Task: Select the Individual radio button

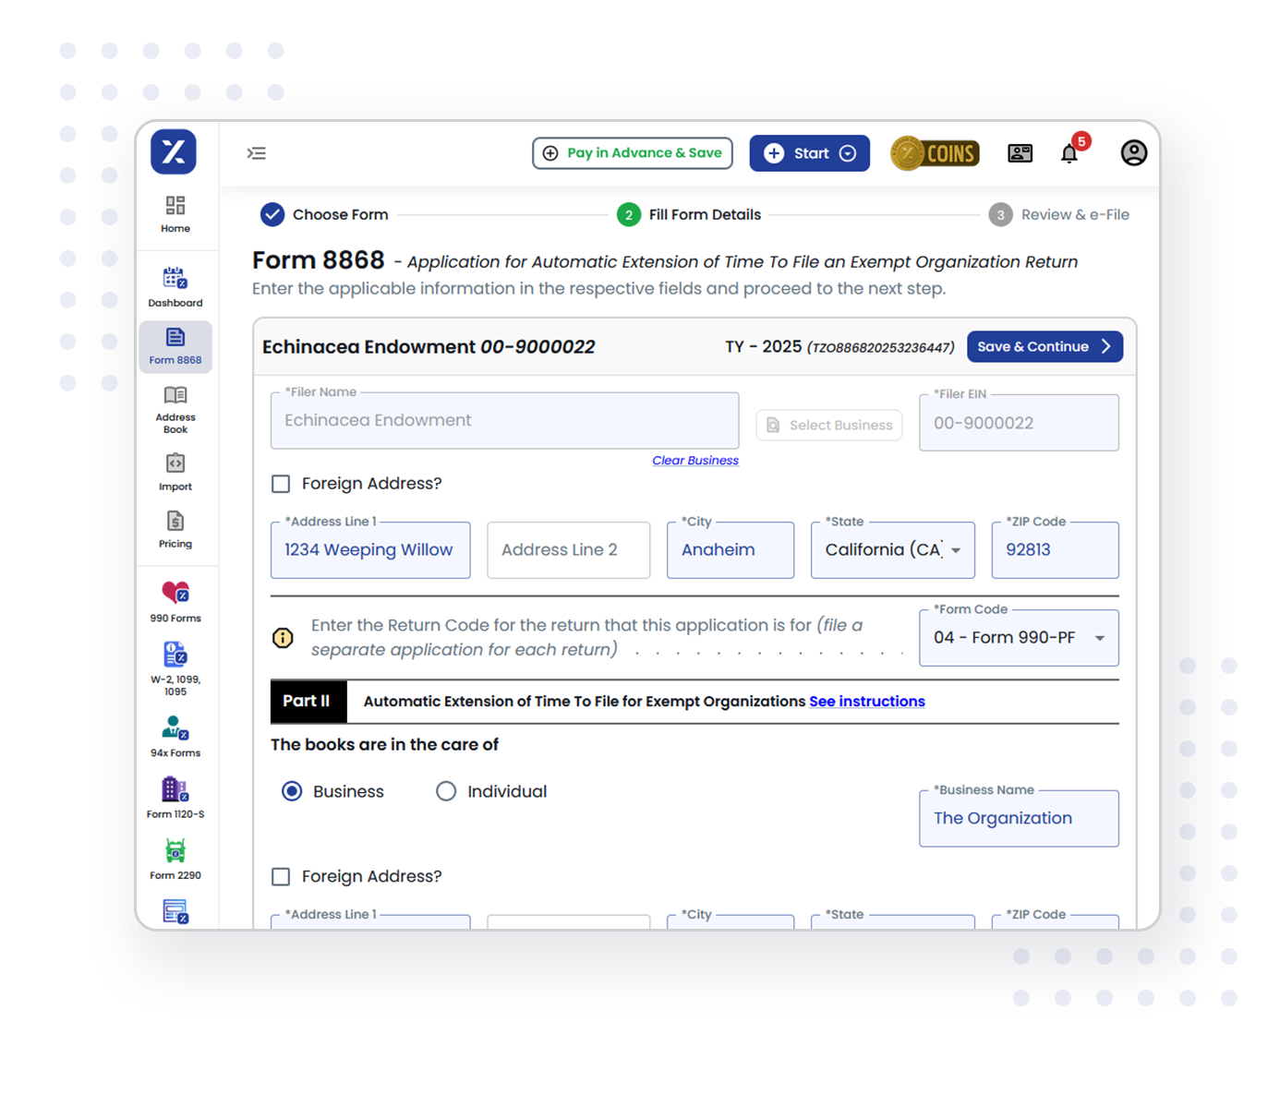Action: pyautogui.click(x=446, y=791)
